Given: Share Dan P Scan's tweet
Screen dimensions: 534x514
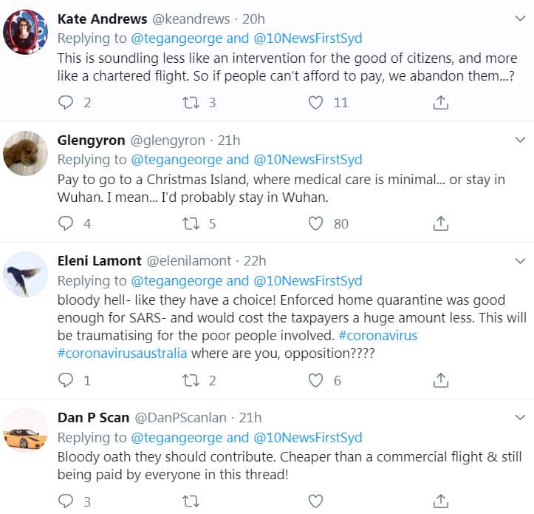Looking at the screenshot, I should pos(441,501).
